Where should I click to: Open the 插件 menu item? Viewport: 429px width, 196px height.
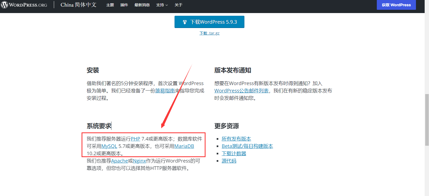(x=124, y=5)
